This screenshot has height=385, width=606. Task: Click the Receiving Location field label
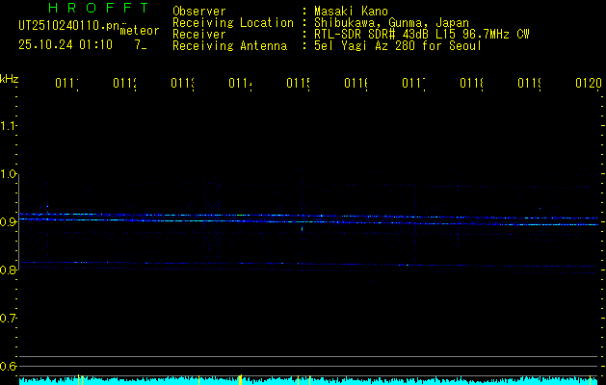point(233,22)
